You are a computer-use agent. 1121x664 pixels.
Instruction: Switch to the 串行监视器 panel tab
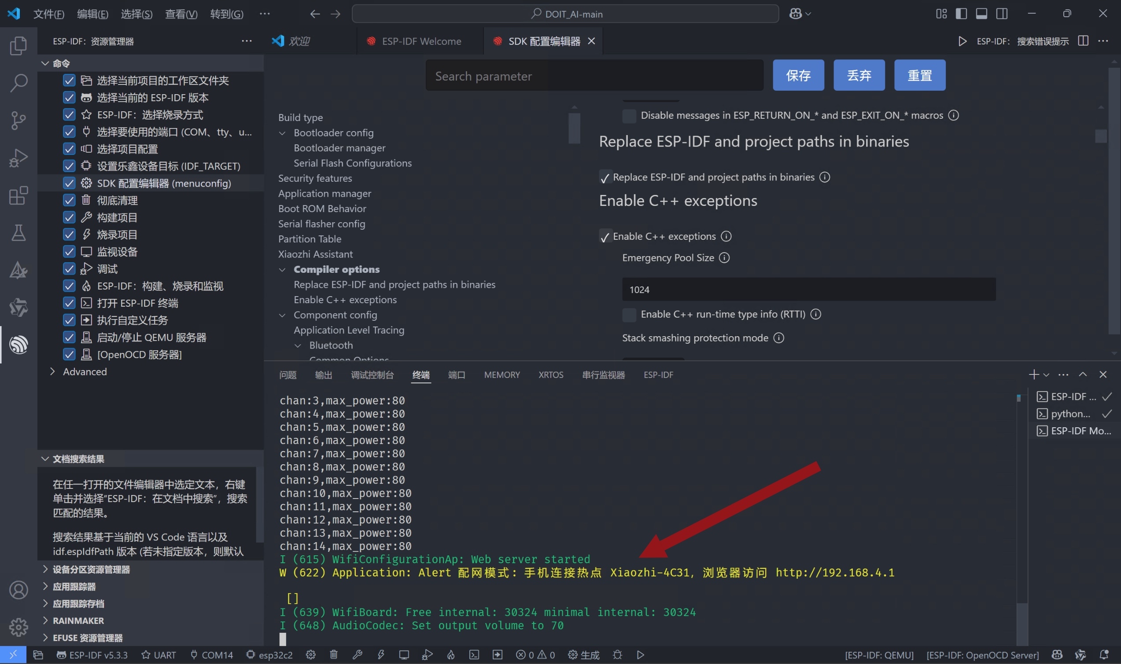[x=603, y=375]
